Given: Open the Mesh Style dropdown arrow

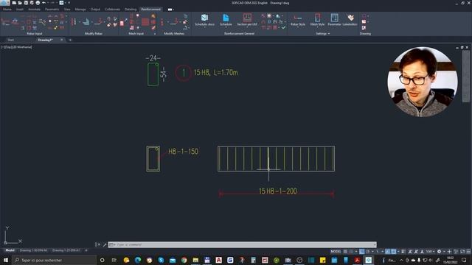Looking at the screenshot, I should tap(317, 27).
